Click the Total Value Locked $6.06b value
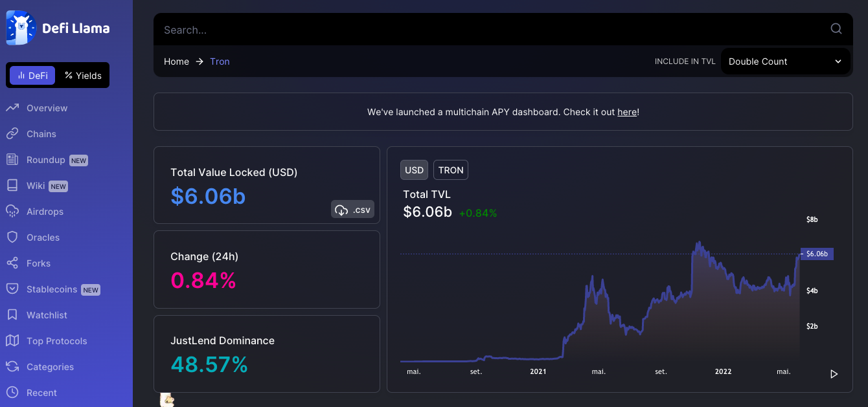The width and height of the screenshot is (868, 407). click(208, 196)
